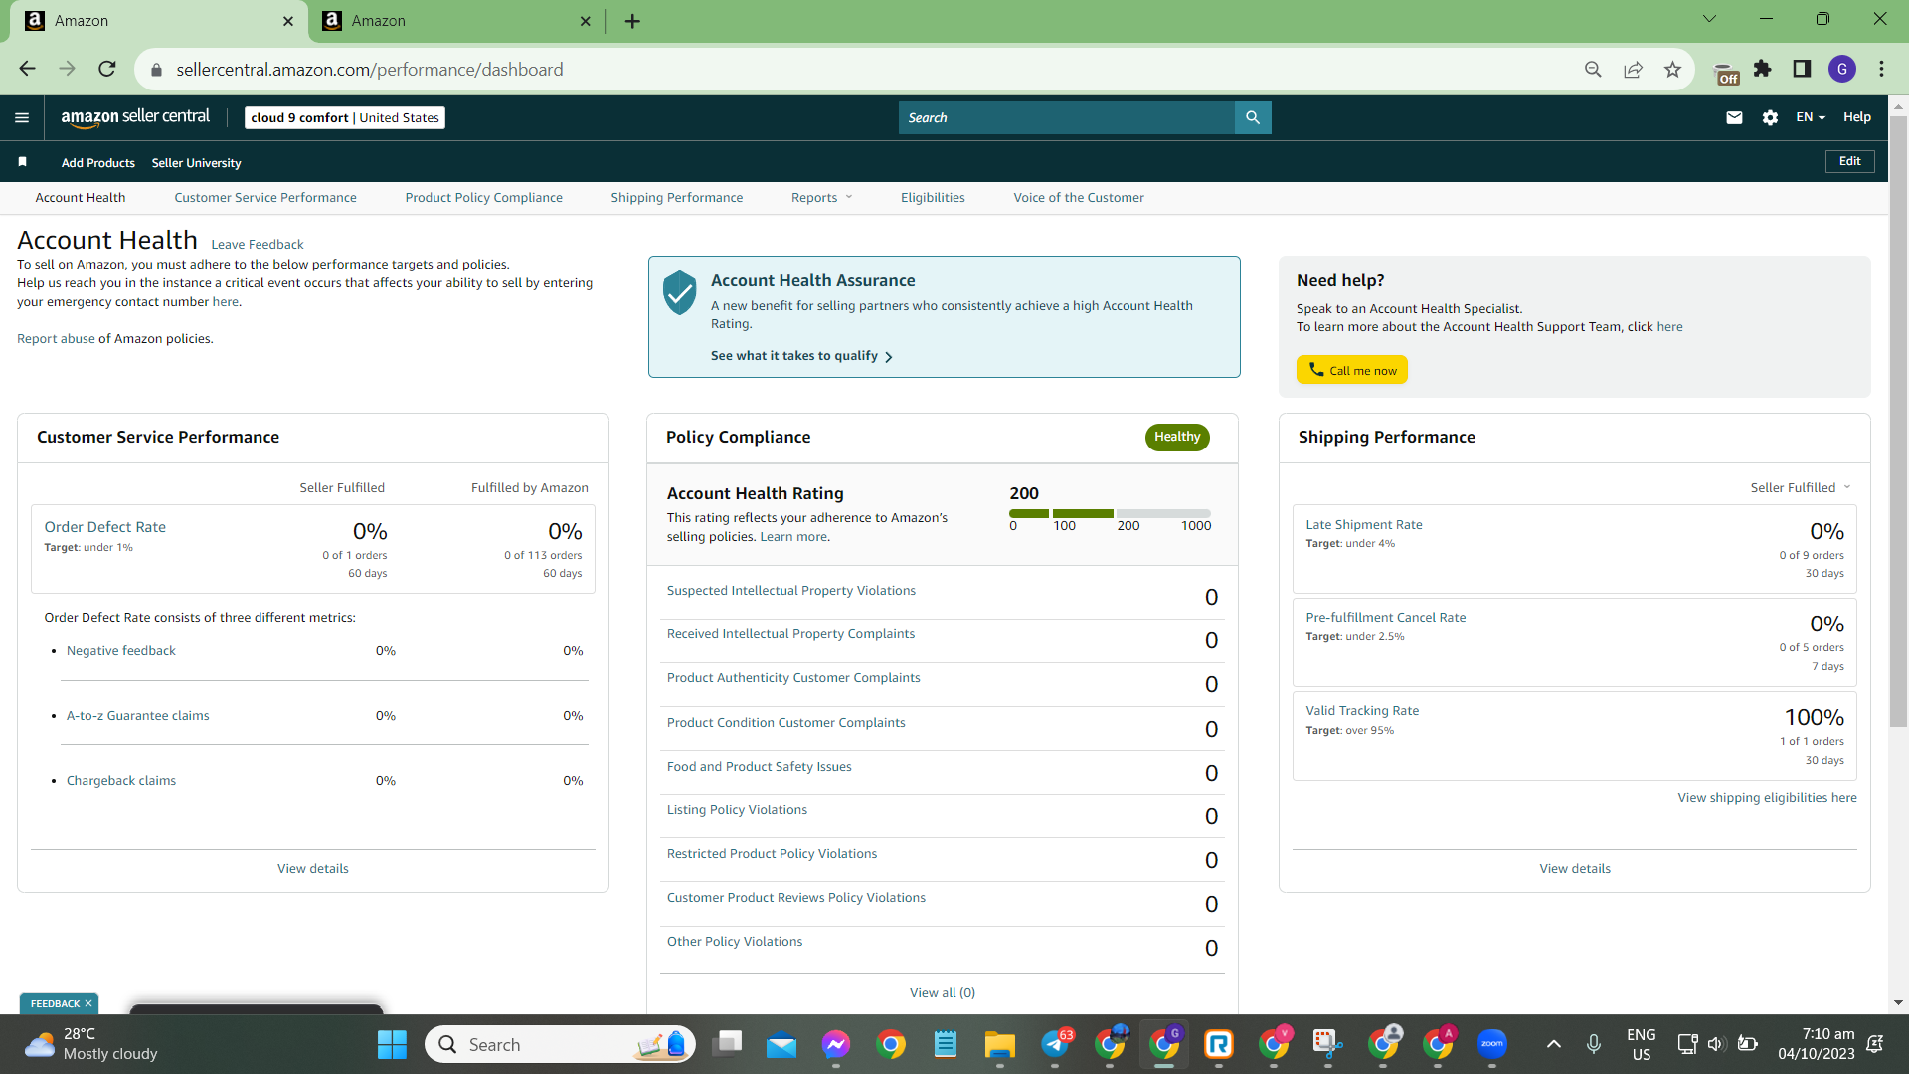
Task: Open the Chargeback claims link
Action: [121, 780]
